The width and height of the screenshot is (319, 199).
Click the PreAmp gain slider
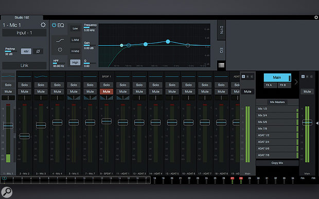[11, 51]
